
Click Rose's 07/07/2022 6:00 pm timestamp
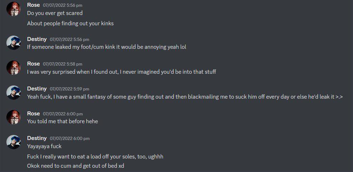(63, 114)
